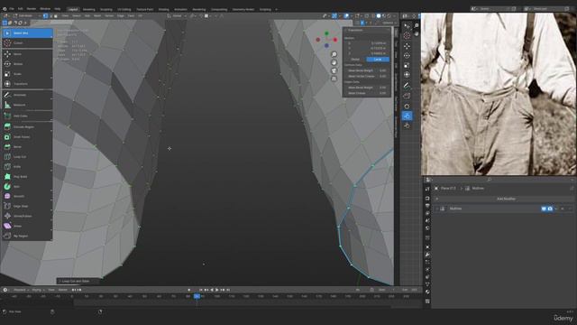This screenshot has height=325, width=577.
Task: Select the Smooth tool
Action: point(27,196)
